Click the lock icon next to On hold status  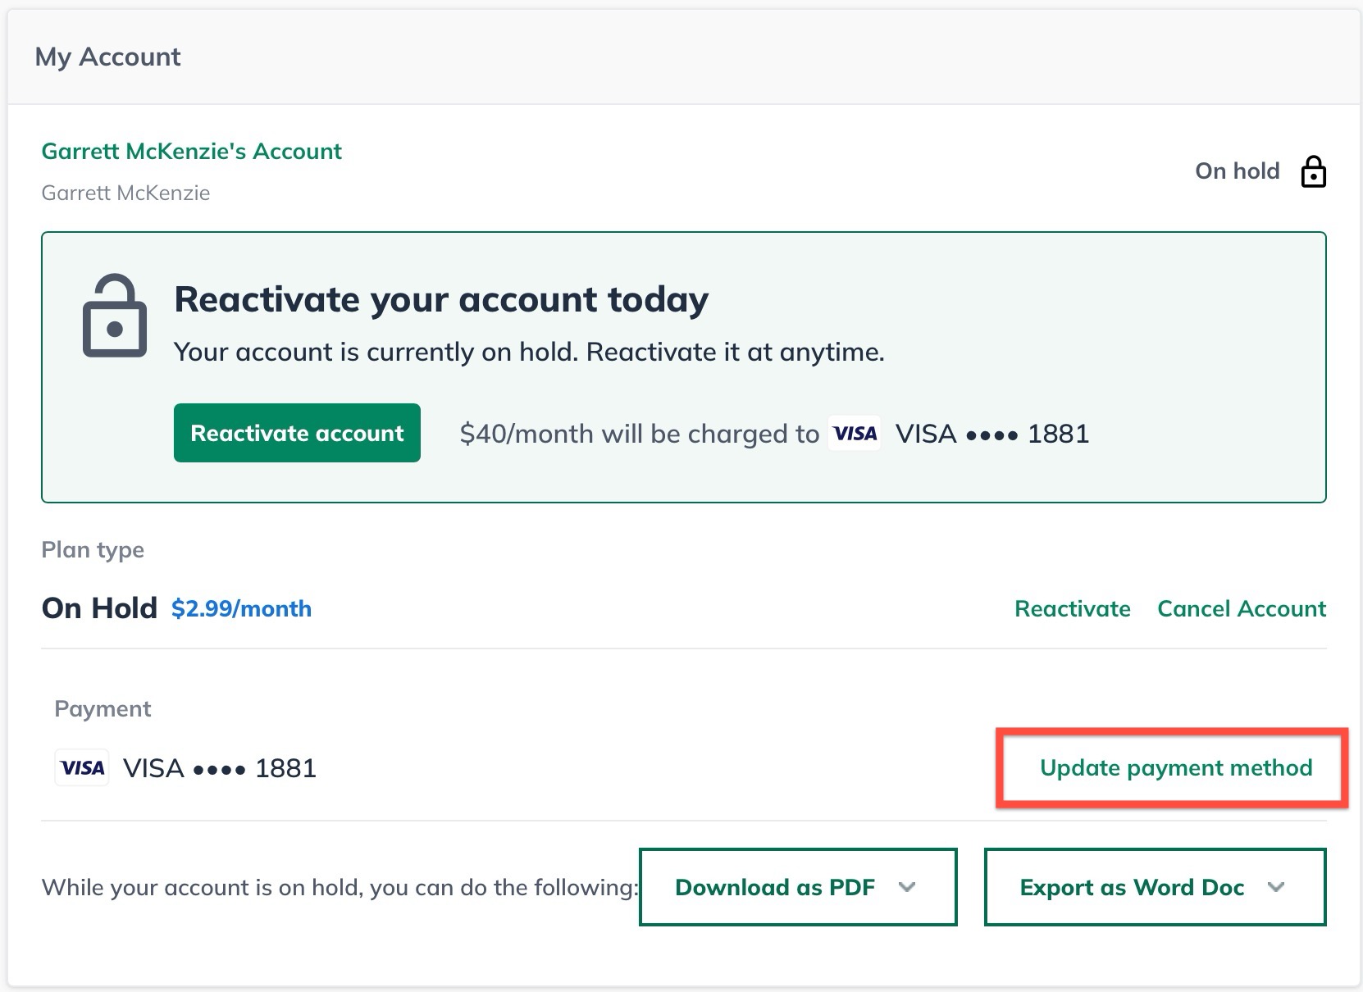tap(1315, 171)
